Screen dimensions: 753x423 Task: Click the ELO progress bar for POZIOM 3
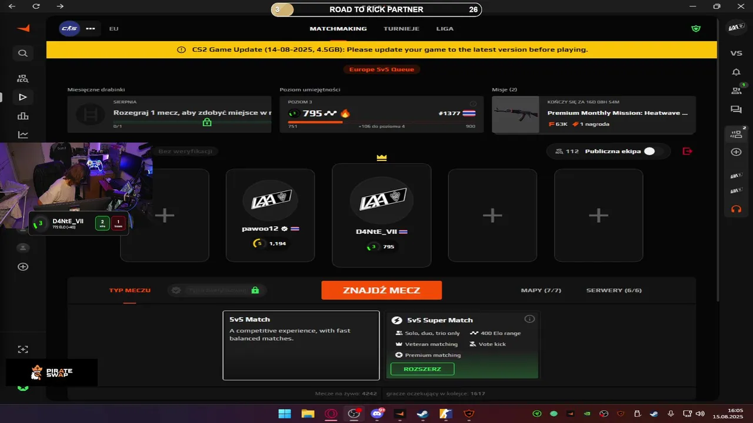tap(382, 122)
